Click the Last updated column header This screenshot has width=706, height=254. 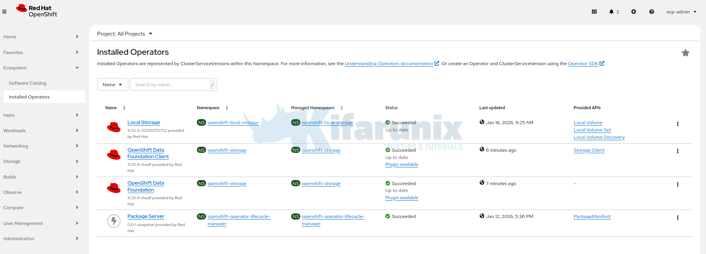tap(492, 108)
